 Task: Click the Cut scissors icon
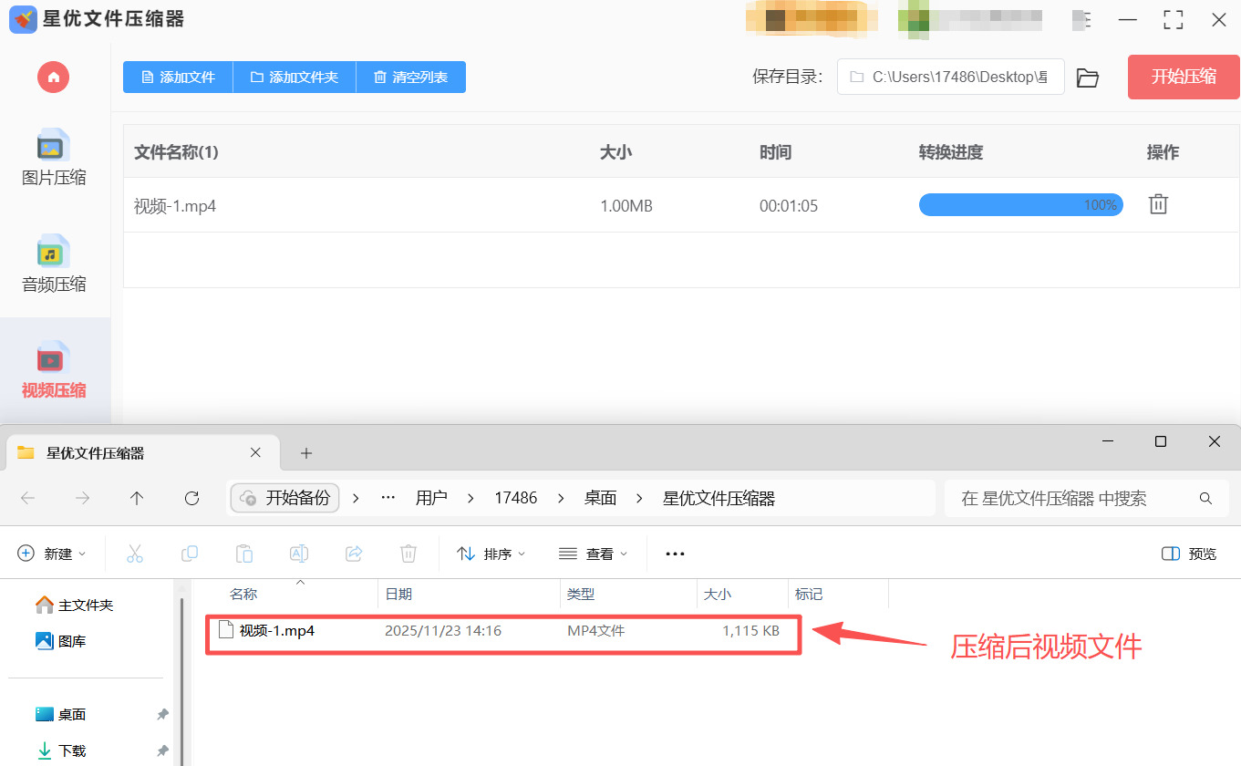pos(135,554)
